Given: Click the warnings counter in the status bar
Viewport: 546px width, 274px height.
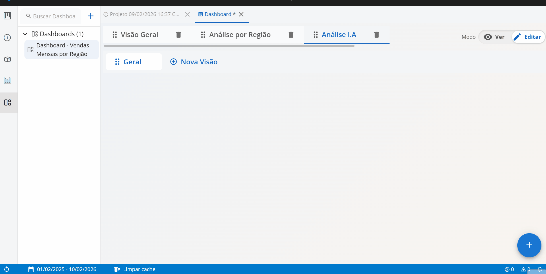Looking at the screenshot, I should pos(526,269).
